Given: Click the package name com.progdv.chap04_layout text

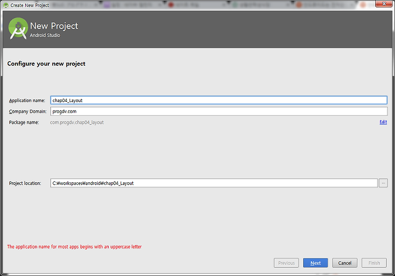Looking at the screenshot, I should click(77, 123).
